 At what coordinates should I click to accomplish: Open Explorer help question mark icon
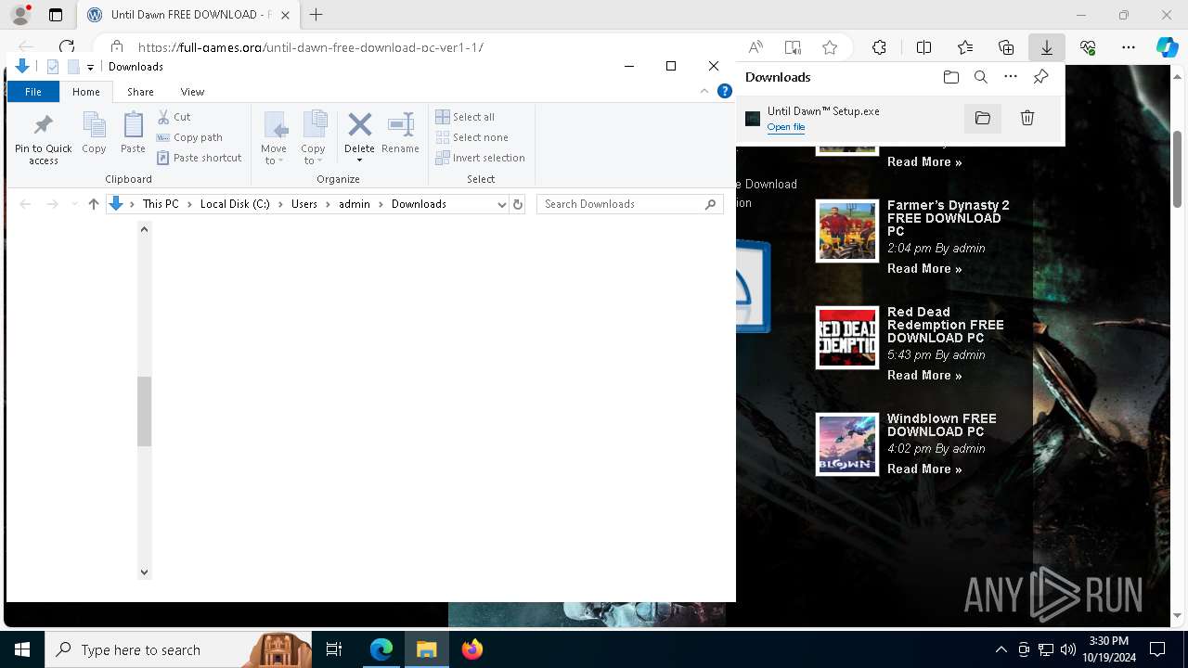pyautogui.click(x=725, y=92)
